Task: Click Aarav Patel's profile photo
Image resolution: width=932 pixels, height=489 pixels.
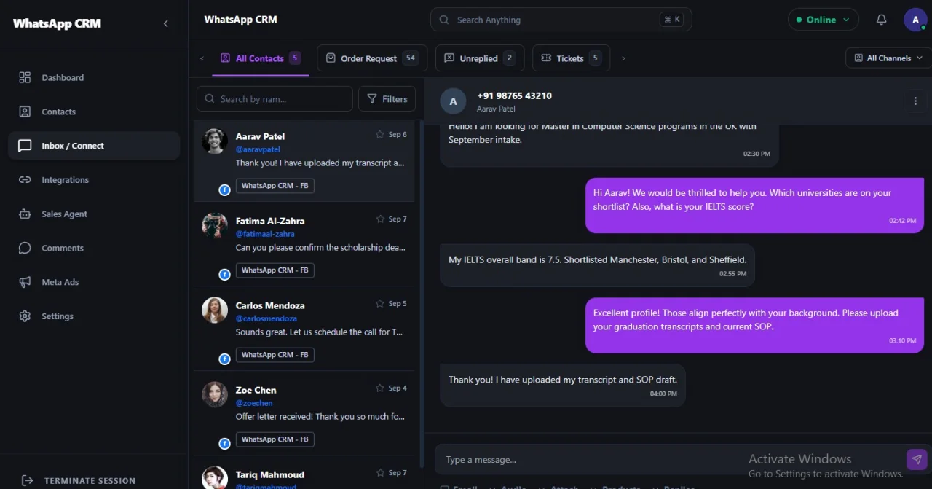Action: click(x=215, y=141)
